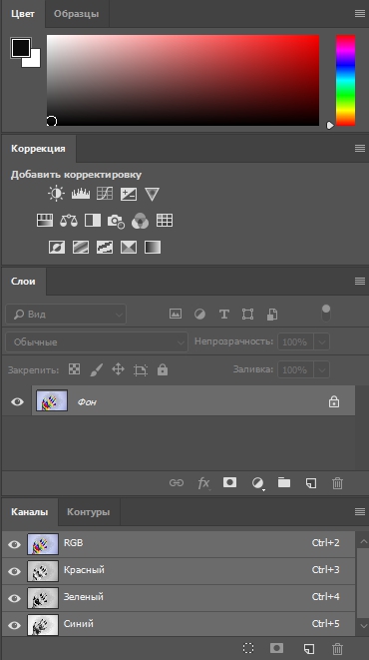Open the Обычные blend mode dropdown
Screen dimensions: 369x660
tap(97, 341)
